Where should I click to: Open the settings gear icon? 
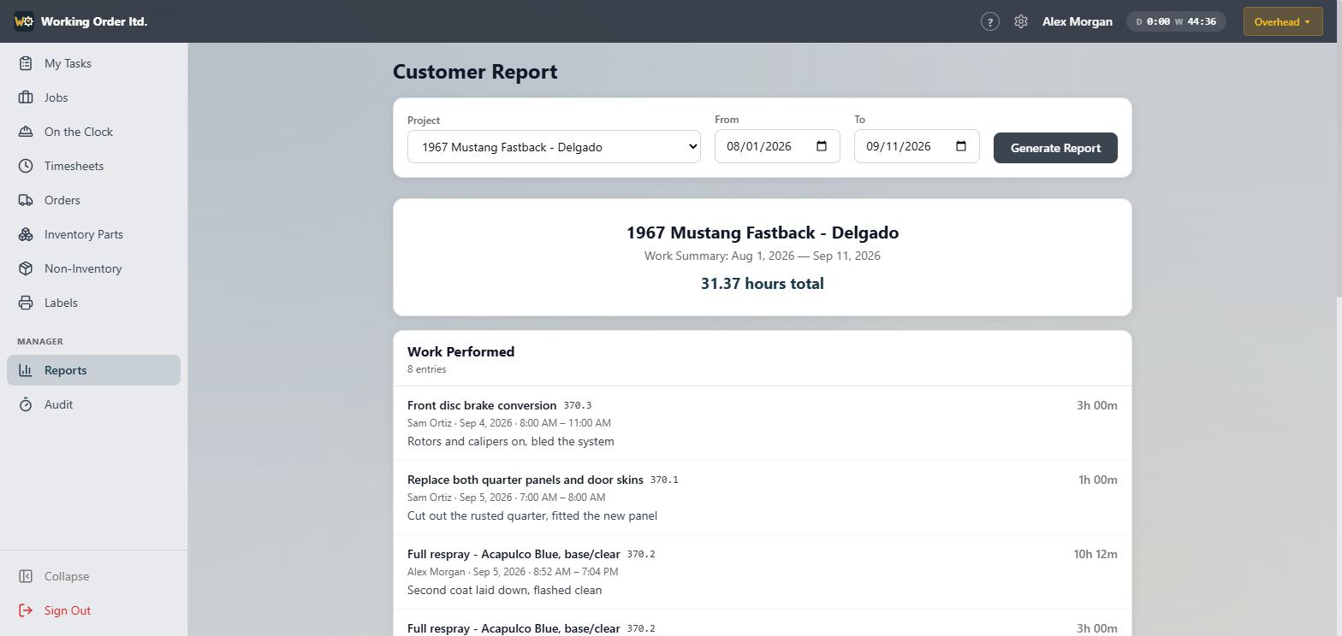(1021, 22)
